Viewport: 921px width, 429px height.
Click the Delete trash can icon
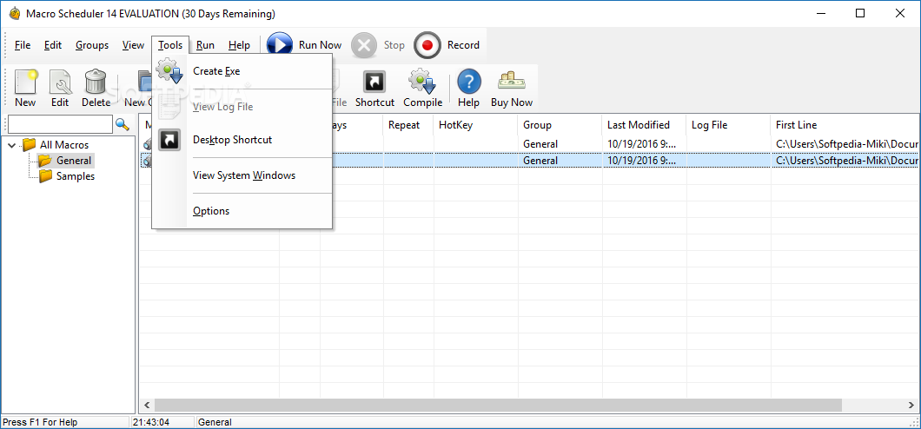pyautogui.click(x=96, y=82)
